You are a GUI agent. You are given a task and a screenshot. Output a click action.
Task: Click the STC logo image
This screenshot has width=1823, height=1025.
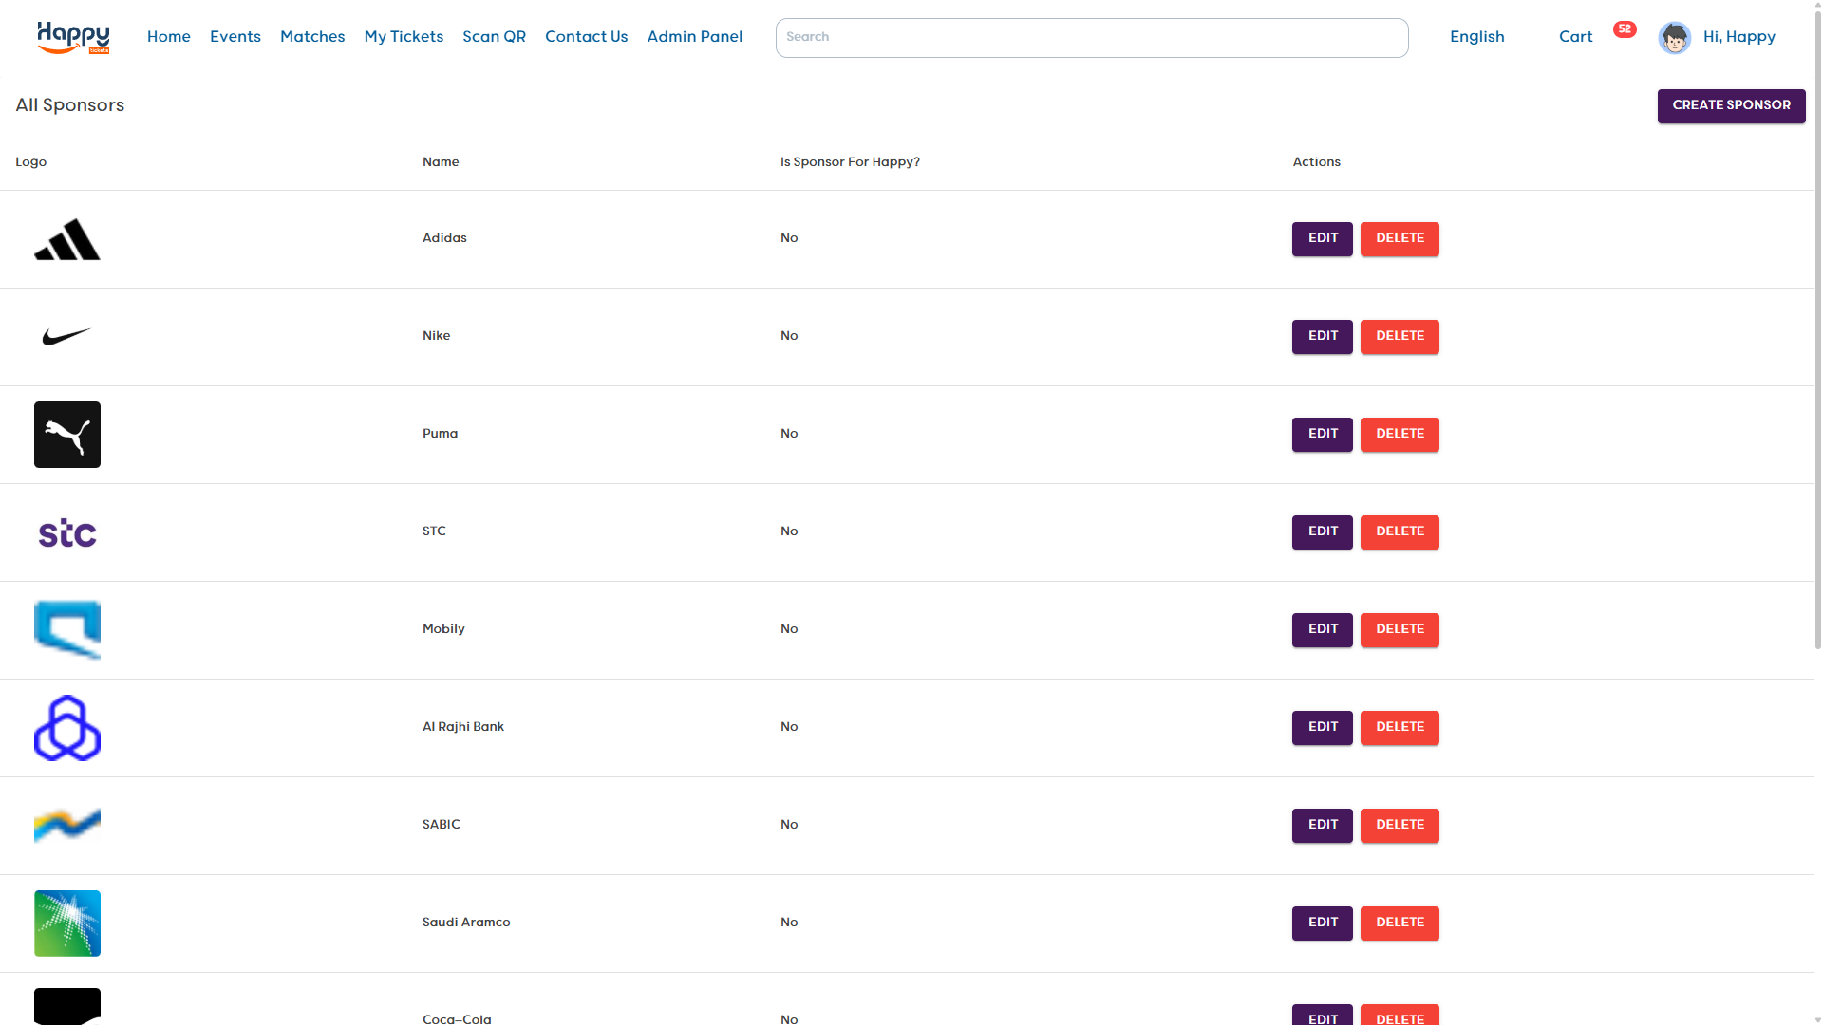67,532
